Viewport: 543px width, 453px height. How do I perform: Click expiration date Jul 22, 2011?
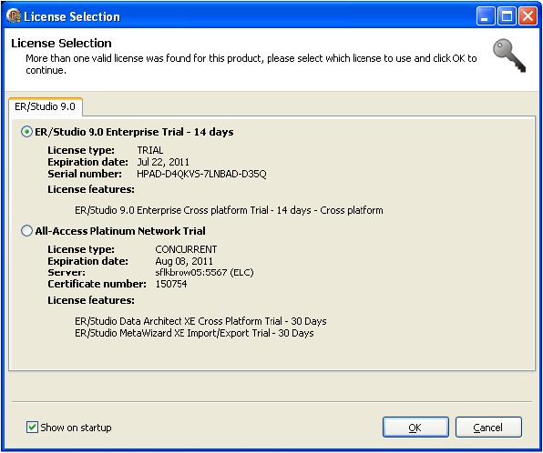[x=163, y=162]
